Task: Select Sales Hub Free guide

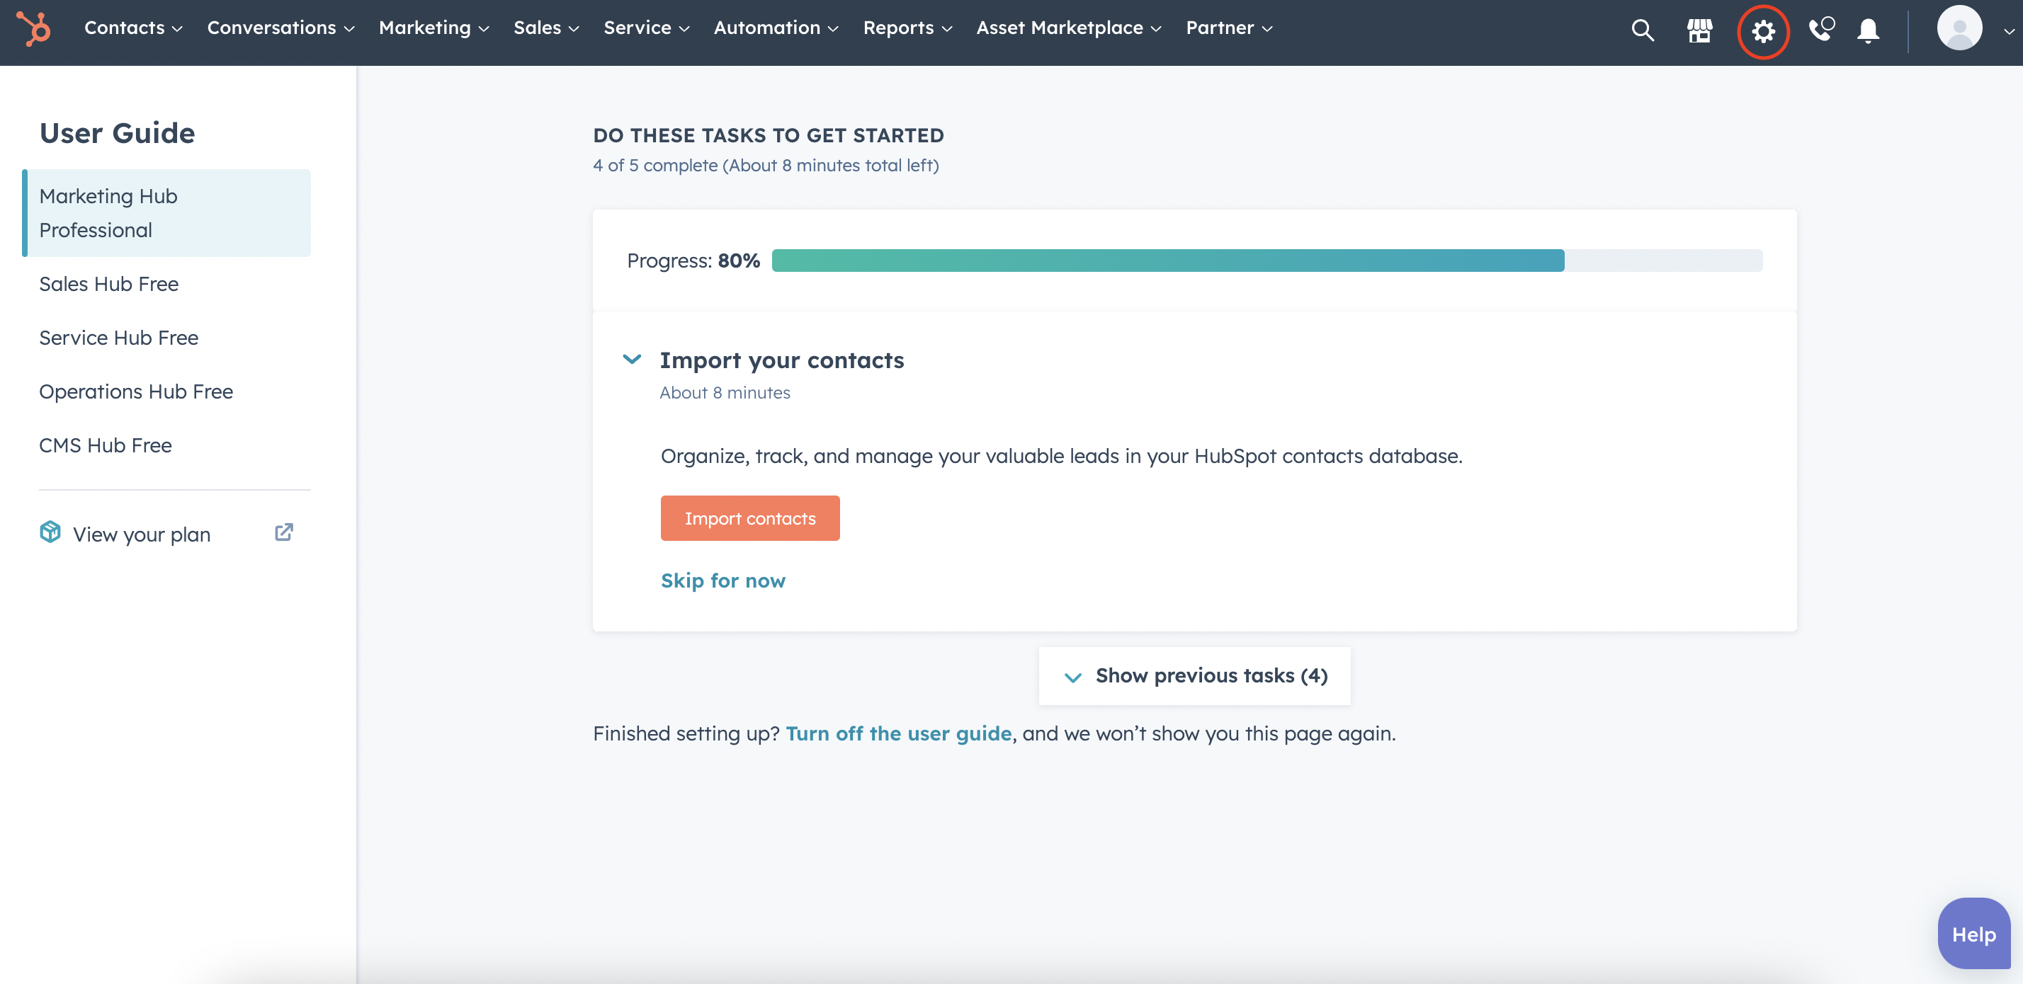Action: click(x=109, y=283)
